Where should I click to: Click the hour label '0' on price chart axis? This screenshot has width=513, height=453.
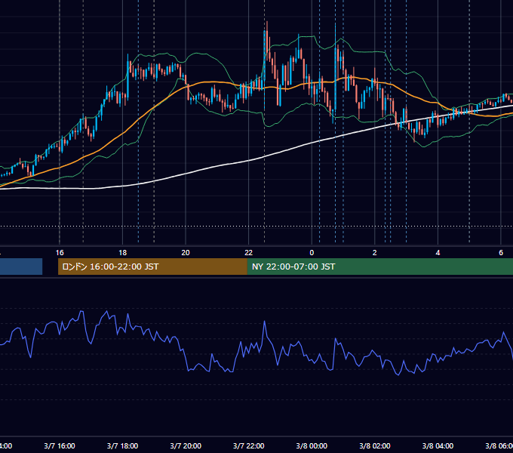[x=312, y=253]
